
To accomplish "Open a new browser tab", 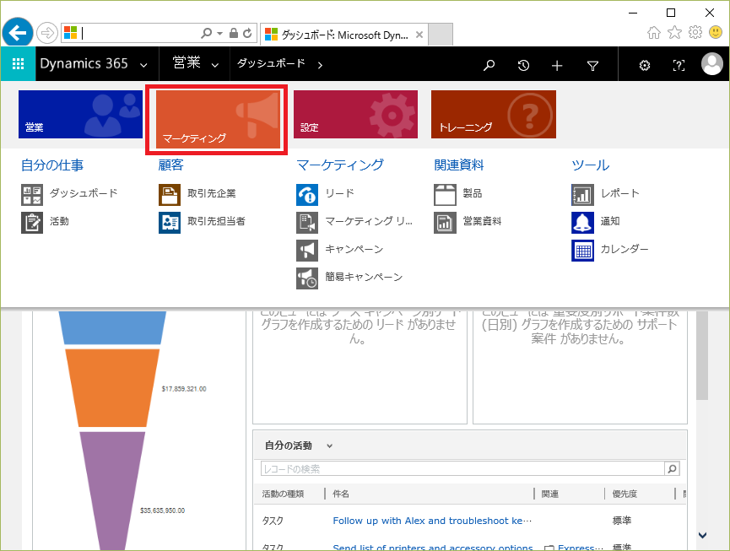I will 441,35.
